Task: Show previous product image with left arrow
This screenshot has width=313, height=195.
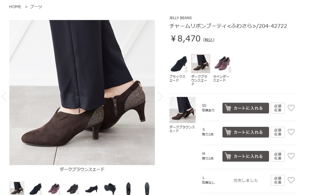Action: click(x=4, y=97)
